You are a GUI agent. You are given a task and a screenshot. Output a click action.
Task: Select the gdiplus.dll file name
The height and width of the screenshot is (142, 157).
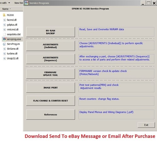(12, 25)
